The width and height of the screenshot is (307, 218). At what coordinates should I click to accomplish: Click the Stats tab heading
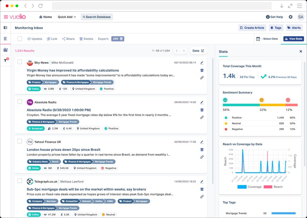point(223,52)
